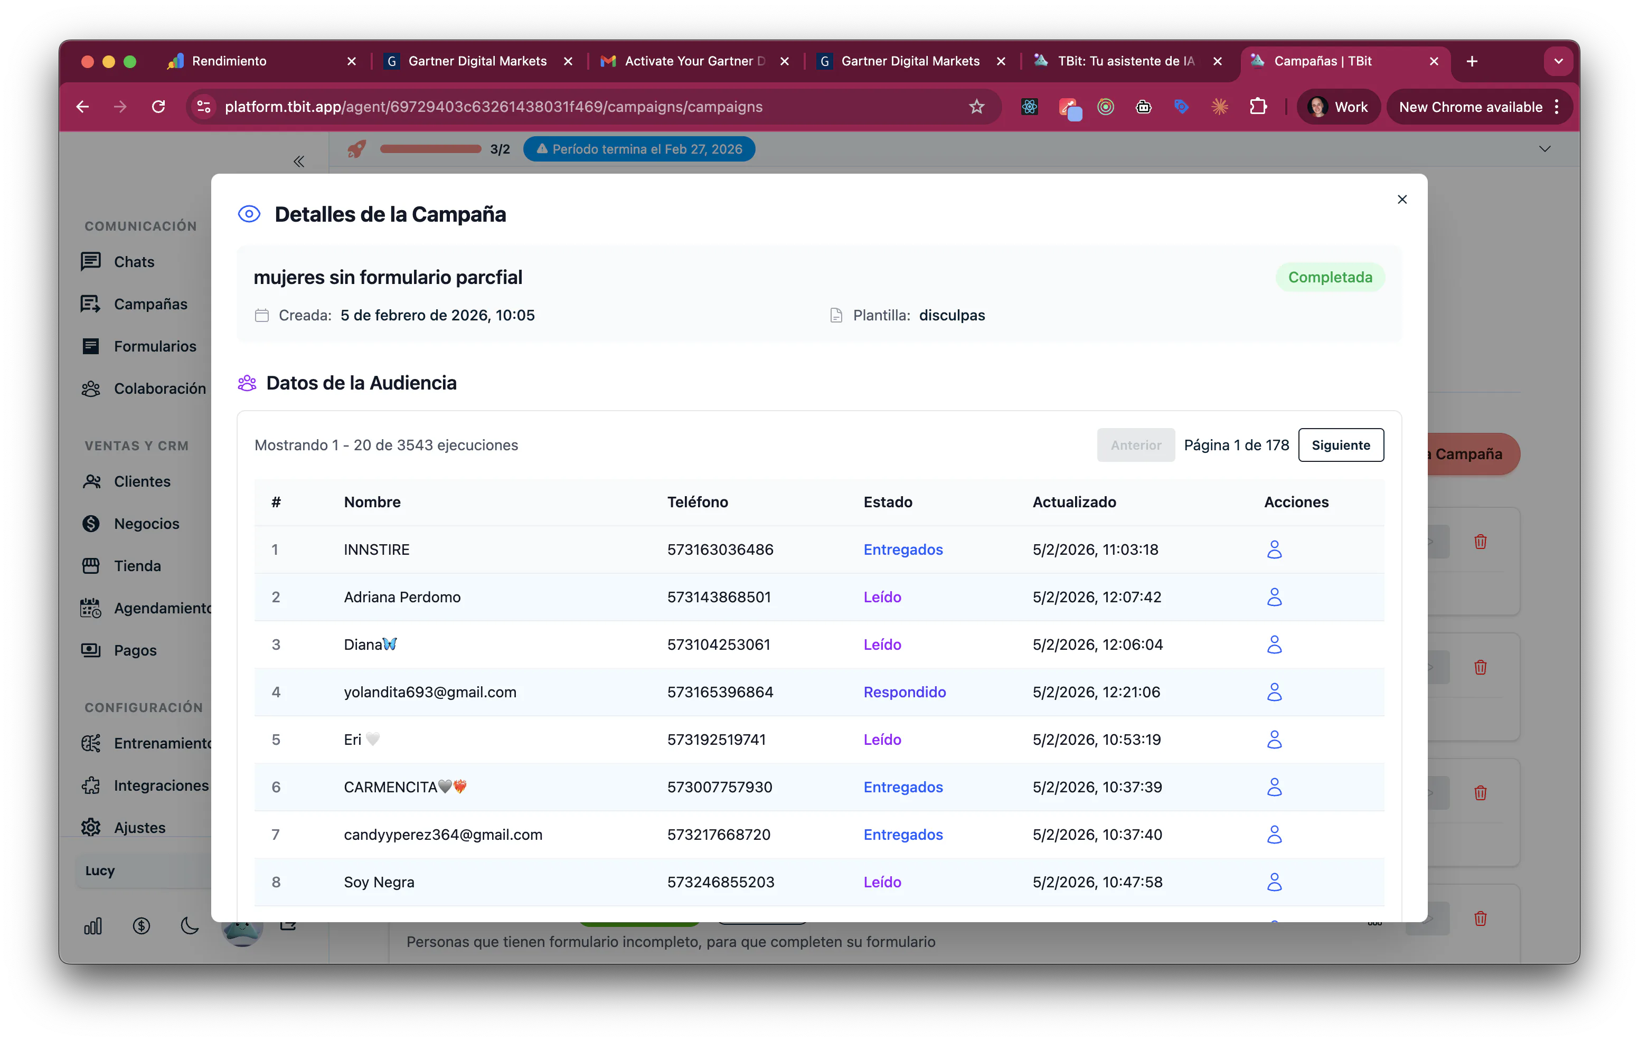Collapse the sidebar with double chevron
This screenshot has width=1639, height=1042.
click(x=299, y=162)
